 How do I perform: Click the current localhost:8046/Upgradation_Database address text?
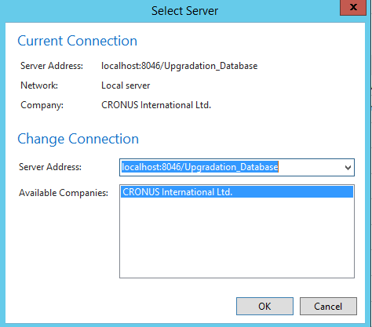(180, 66)
